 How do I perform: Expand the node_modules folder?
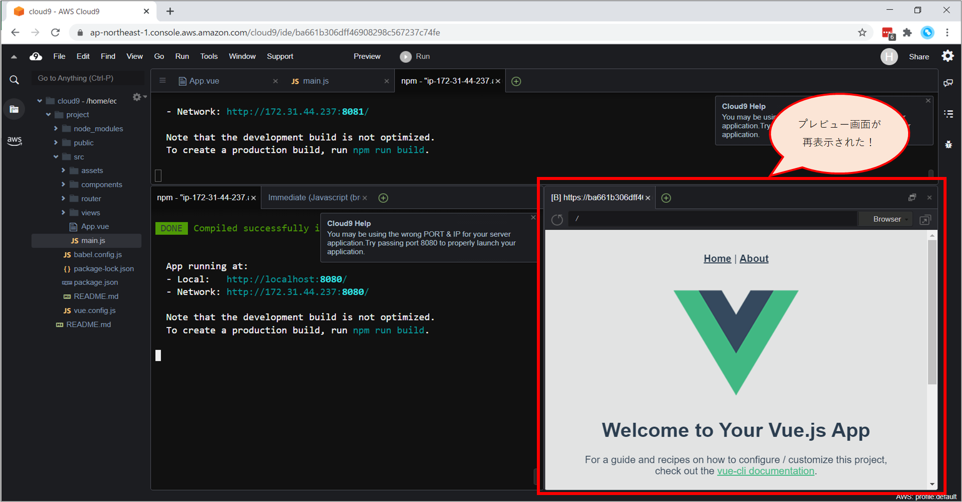[56, 129]
